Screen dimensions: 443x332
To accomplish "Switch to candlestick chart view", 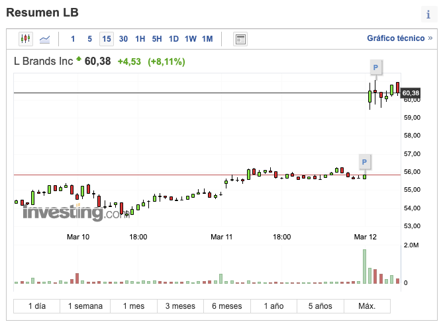I will (x=26, y=38).
